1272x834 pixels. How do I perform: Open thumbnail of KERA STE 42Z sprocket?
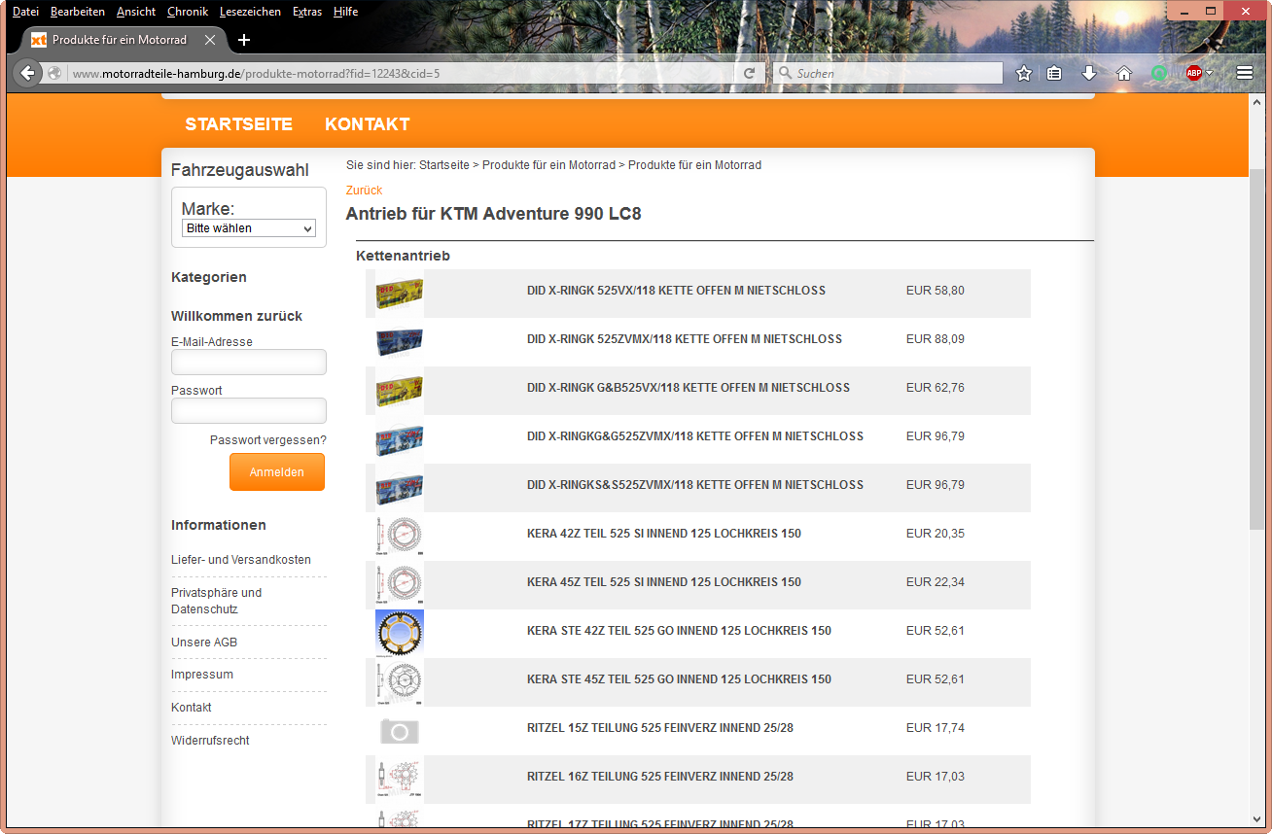[400, 632]
